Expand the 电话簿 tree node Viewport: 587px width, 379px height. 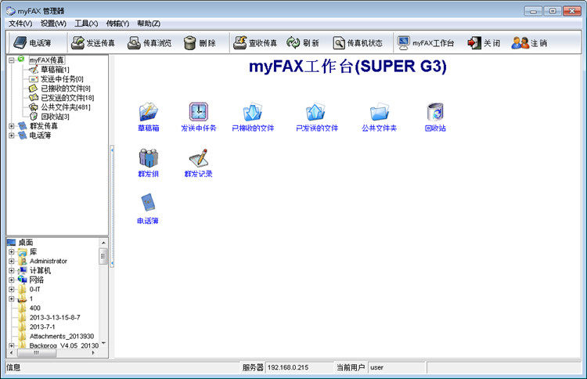click(x=11, y=135)
